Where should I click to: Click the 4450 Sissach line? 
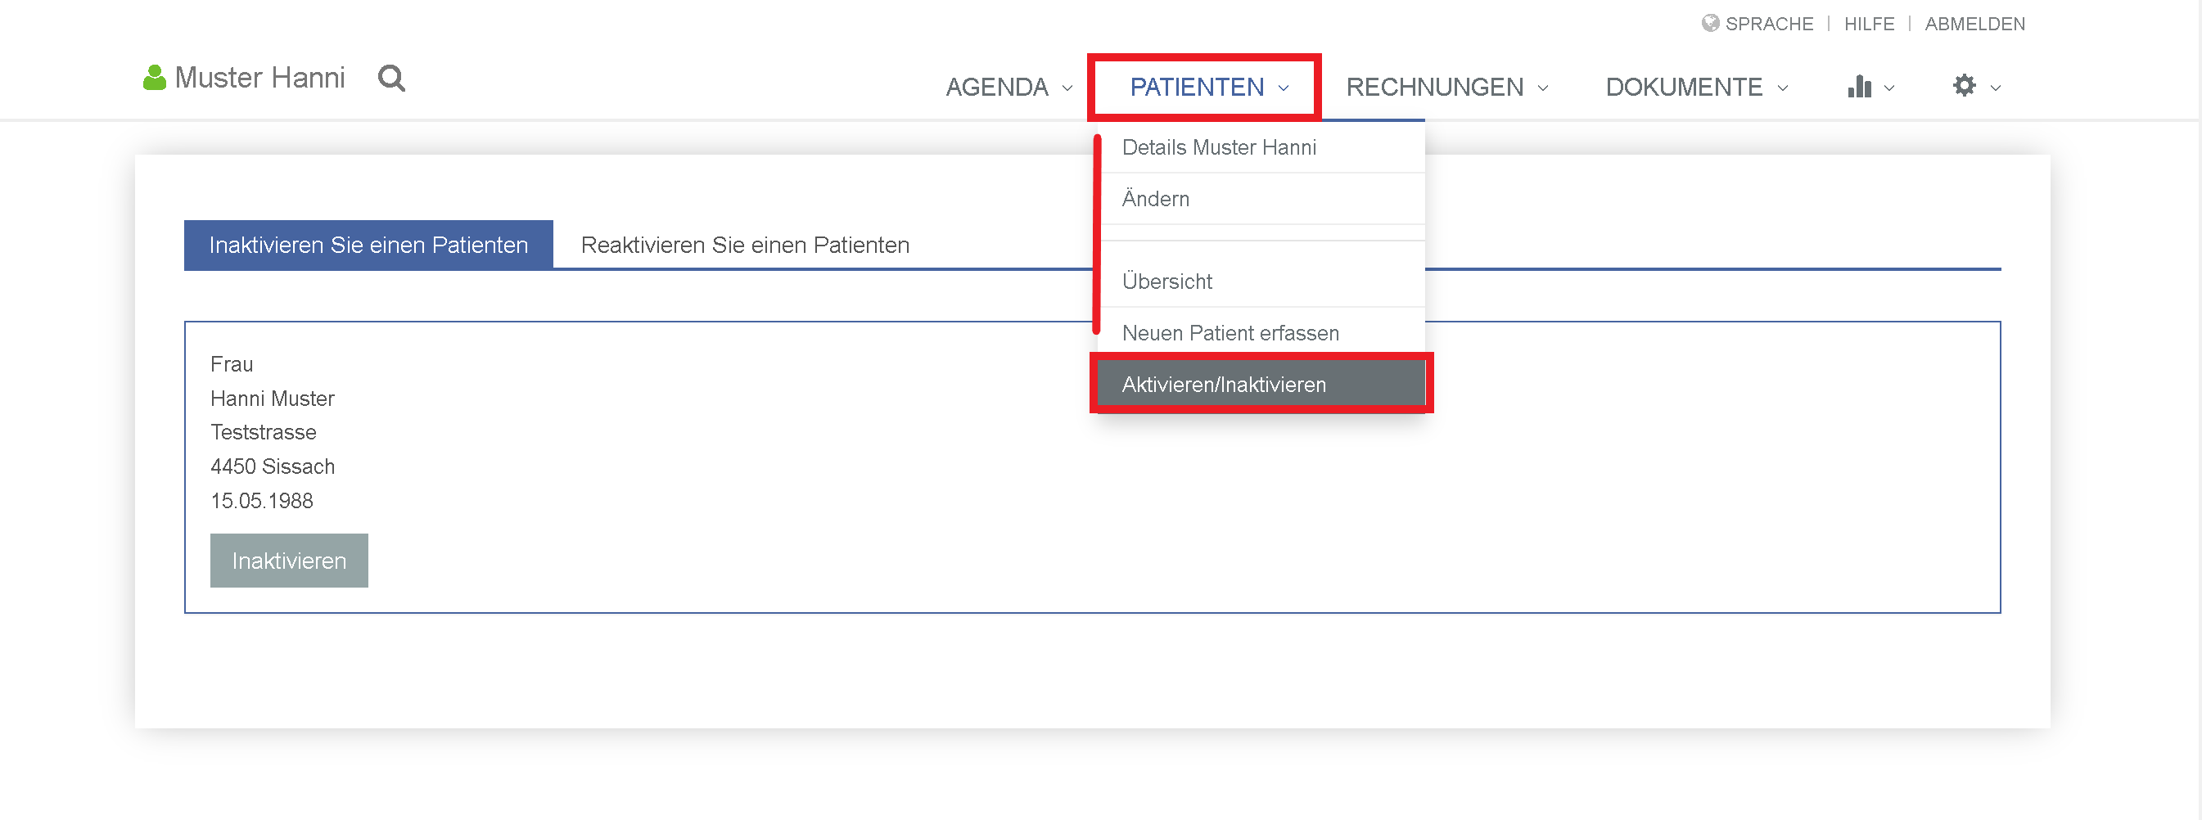tap(273, 467)
